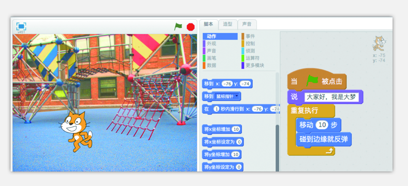Open the 鼠标指针 dropdown in 移到 block

point(227,97)
